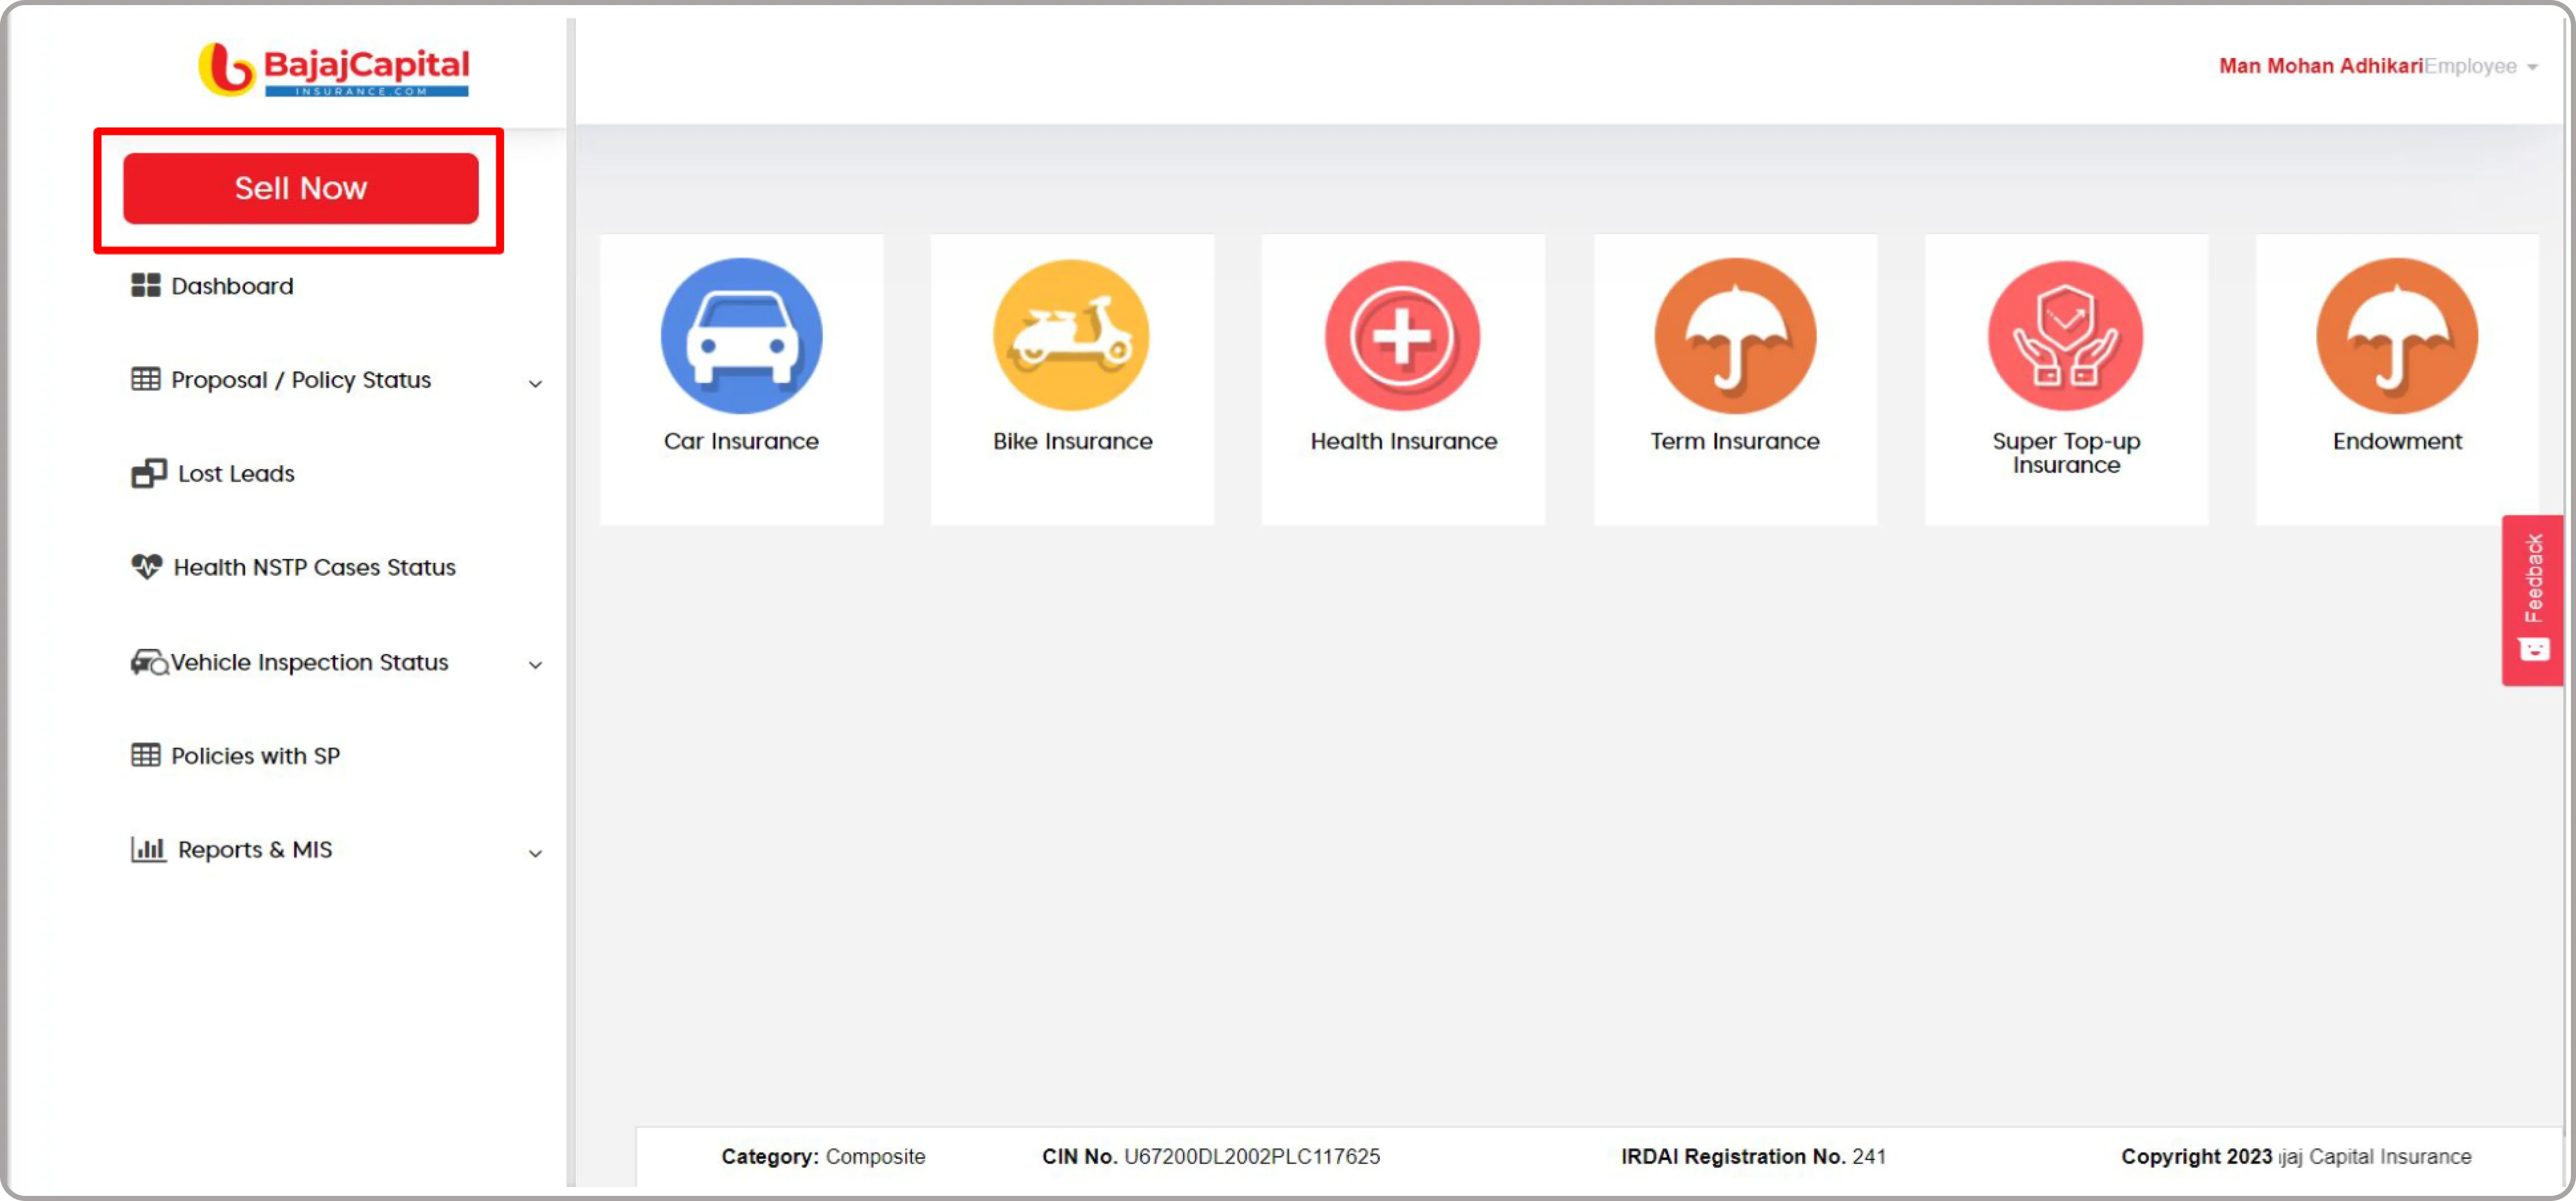2576x1201 pixels.
Task: Expand the Proposal / Policy Status chevron
Action: click(536, 383)
